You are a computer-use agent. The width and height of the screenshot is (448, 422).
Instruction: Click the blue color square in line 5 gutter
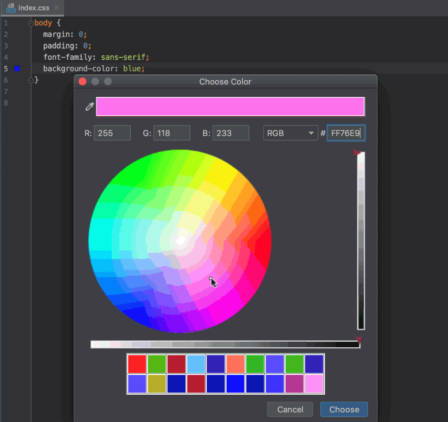coord(17,68)
